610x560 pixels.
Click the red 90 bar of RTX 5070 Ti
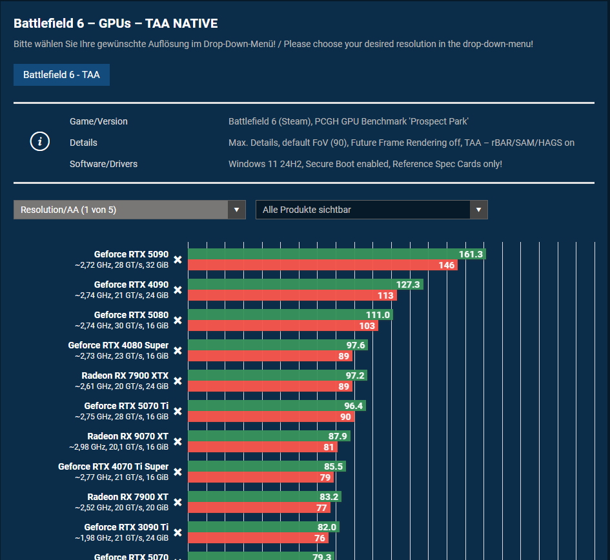(271, 417)
